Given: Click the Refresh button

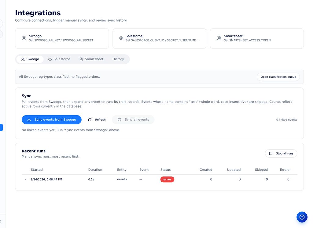Looking at the screenshot, I should [x=97, y=120].
